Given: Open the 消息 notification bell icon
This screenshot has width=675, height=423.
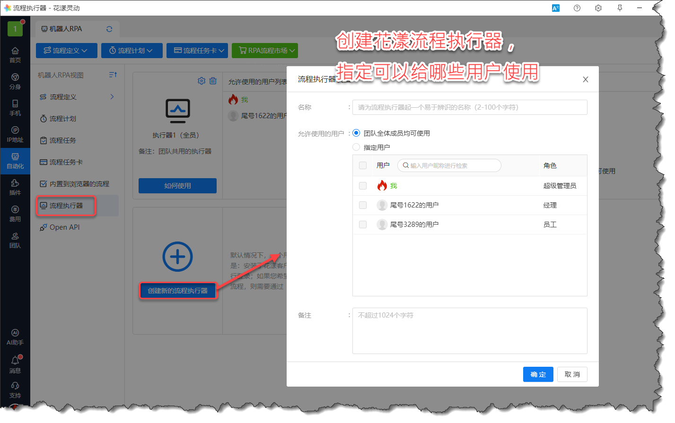Looking at the screenshot, I should click(x=15, y=364).
